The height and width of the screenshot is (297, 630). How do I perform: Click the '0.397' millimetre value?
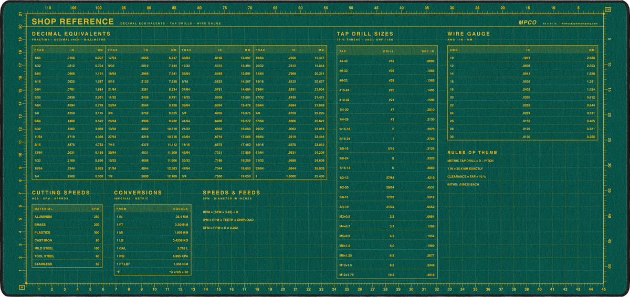coord(99,58)
